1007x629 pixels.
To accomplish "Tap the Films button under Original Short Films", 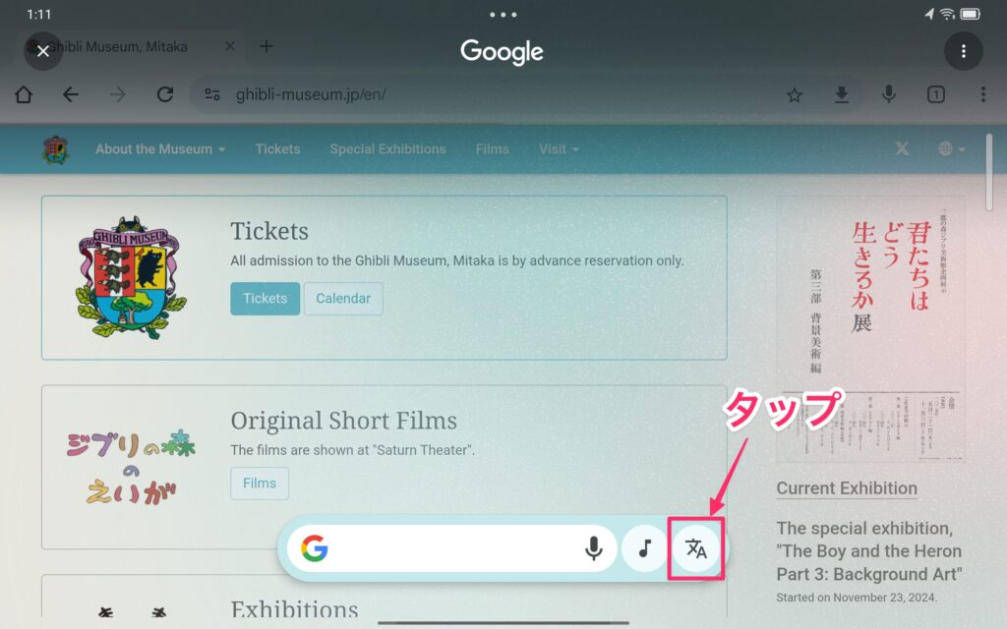I will pyautogui.click(x=260, y=484).
